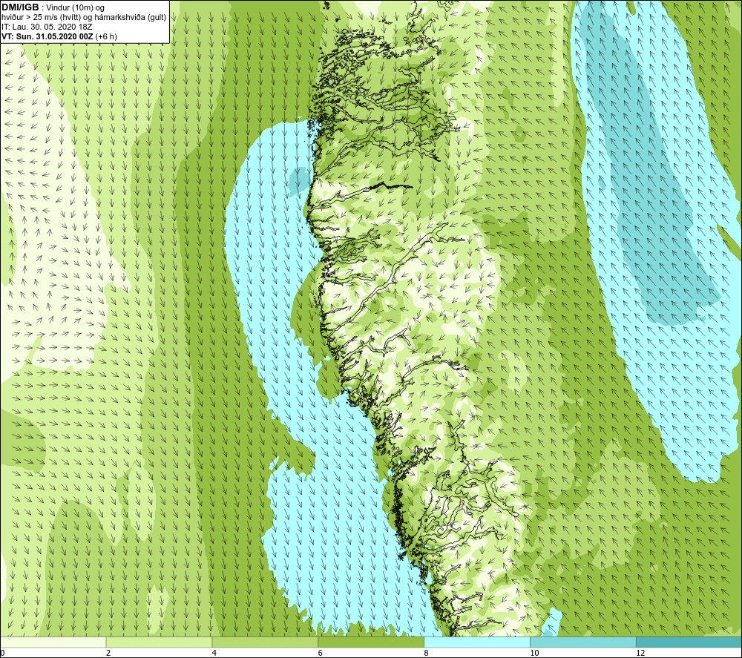
Task: Click the 'IT: Lau. 30. 05. 2020 18Z' line
Action: pyautogui.click(x=47, y=27)
